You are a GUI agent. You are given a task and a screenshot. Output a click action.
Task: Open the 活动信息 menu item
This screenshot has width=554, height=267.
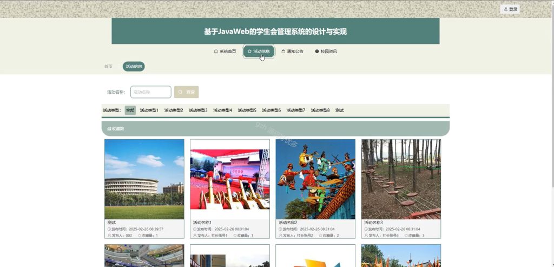click(x=259, y=51)
